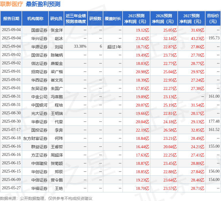Viewport: 221px width, 201px height.
Task: Click analyst name 刘闯
Action: [59, 47]
